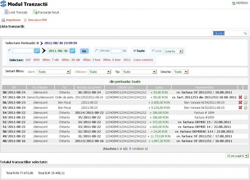Choose Ultim. 6 luni selection
250x180 pixels.
tap(112, 60)
